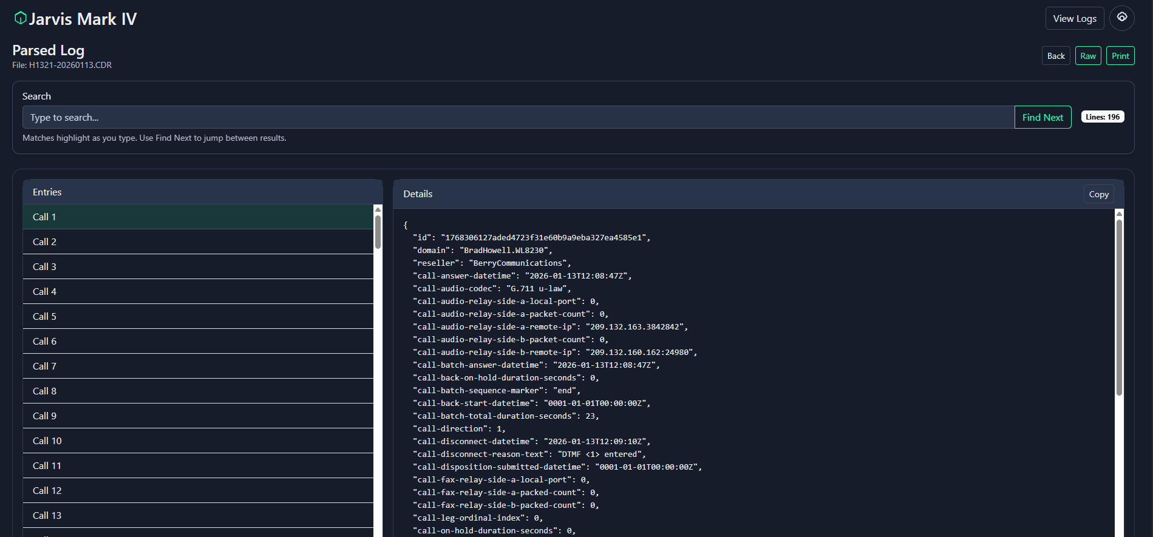Screen dimensions: 1153x537
Task: Switch to Raw log view
Action: pos(1087,56)
